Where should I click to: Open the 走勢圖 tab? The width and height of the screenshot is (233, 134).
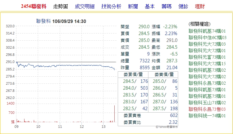tap(60, 7)
